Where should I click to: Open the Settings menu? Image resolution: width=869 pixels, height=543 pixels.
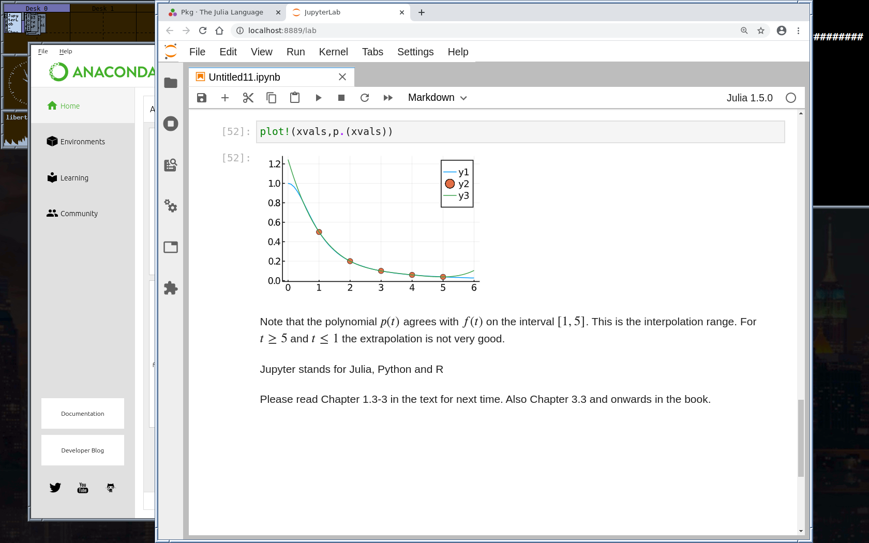pyautogui.click(x=415, y=52)
